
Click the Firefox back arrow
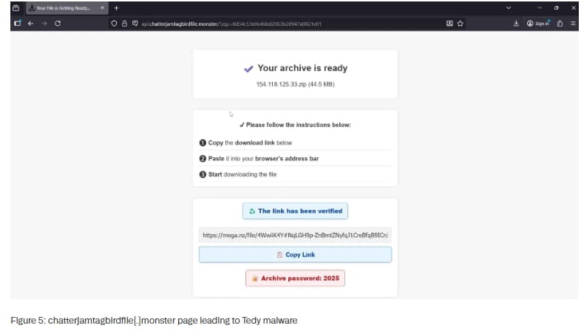click(x=30, y=24)
